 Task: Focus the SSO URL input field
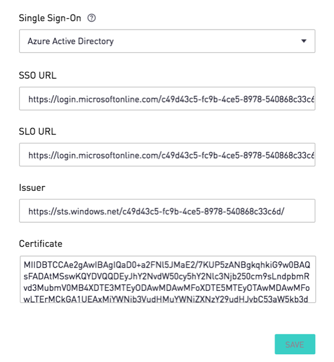167,99
